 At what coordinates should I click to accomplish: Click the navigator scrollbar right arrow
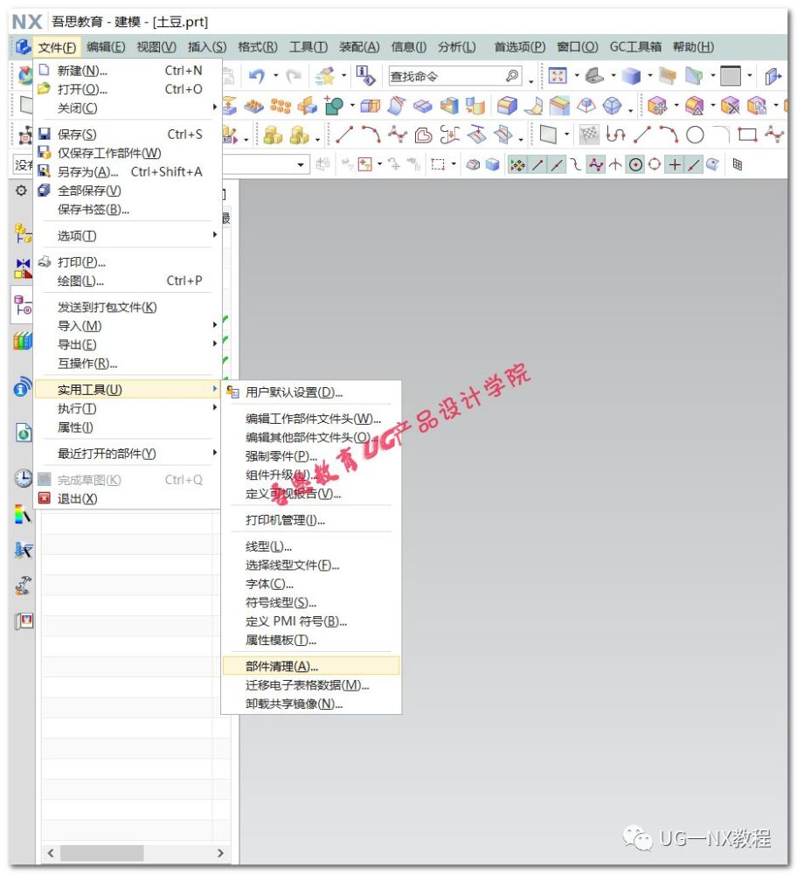221,853
